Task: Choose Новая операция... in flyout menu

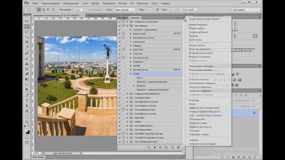Action: coord(199,24)
